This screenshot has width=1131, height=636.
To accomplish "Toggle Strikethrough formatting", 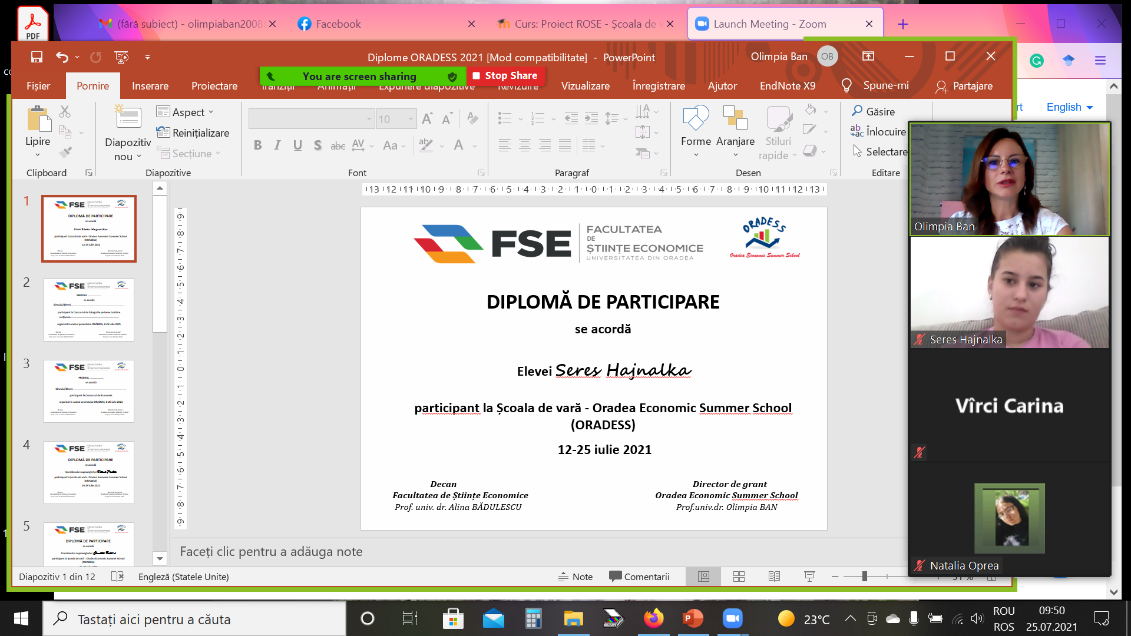I will point(338,145).
